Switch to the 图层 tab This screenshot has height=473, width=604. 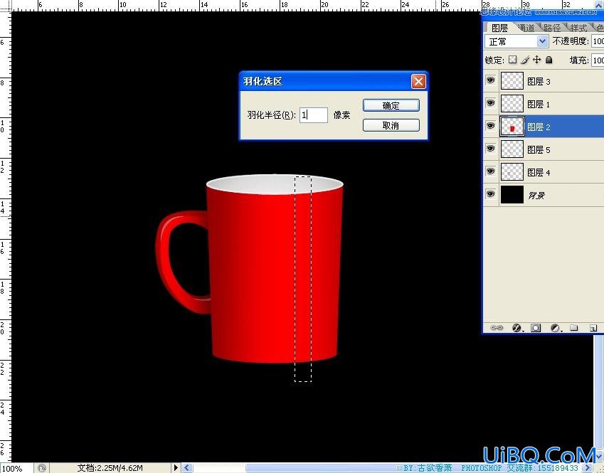tap(499, 28)
